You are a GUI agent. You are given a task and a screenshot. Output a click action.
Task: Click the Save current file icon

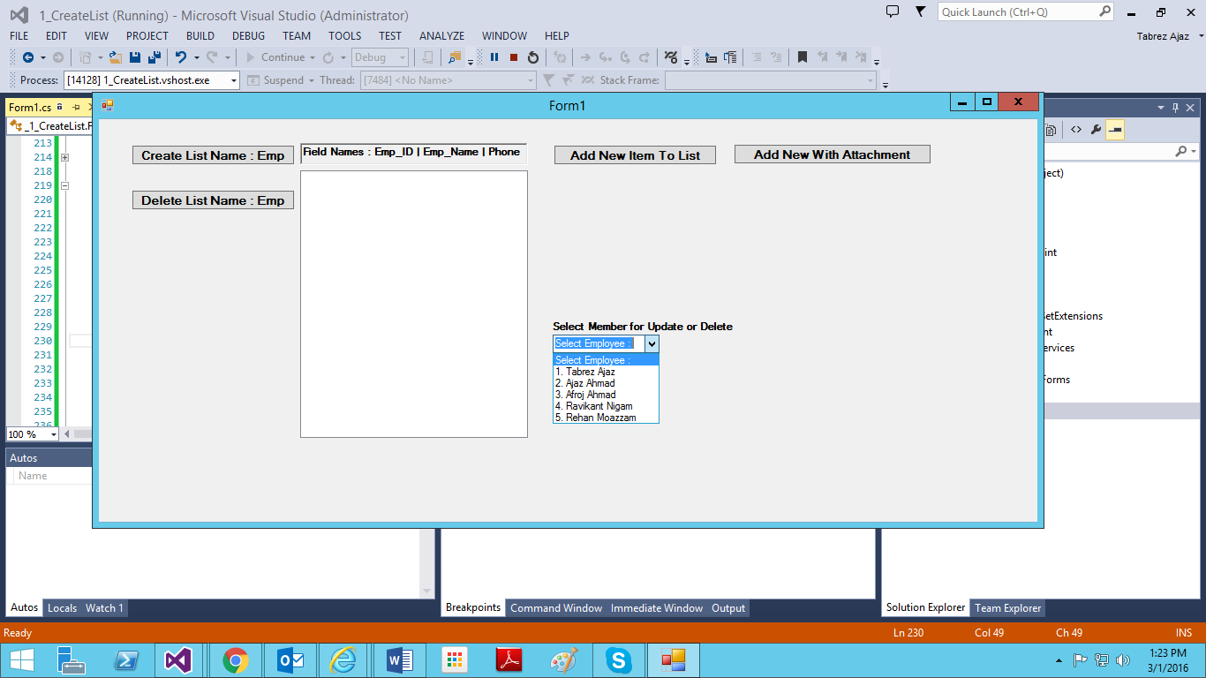click(136, 56)
